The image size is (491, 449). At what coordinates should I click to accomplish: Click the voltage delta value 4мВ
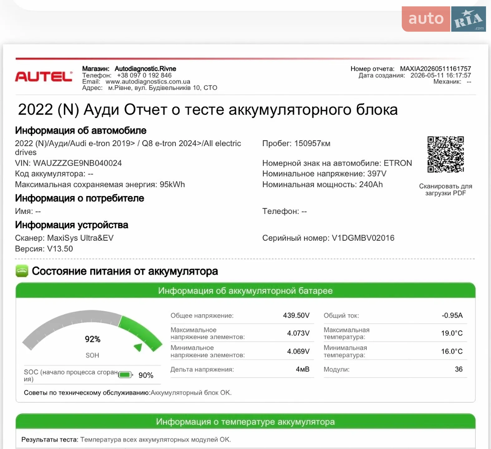tap(303, 369)
